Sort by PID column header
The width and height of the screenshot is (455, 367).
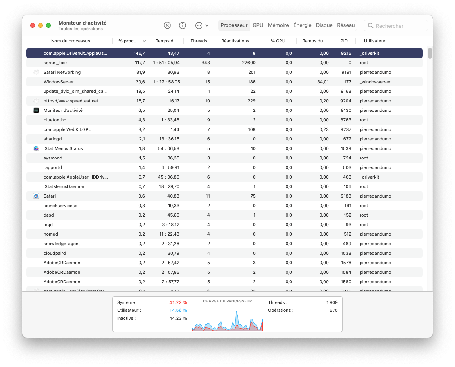pyautogui.click(x=344, y=41)
